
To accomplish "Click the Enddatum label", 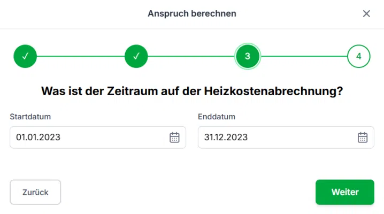I will point(217,117).
